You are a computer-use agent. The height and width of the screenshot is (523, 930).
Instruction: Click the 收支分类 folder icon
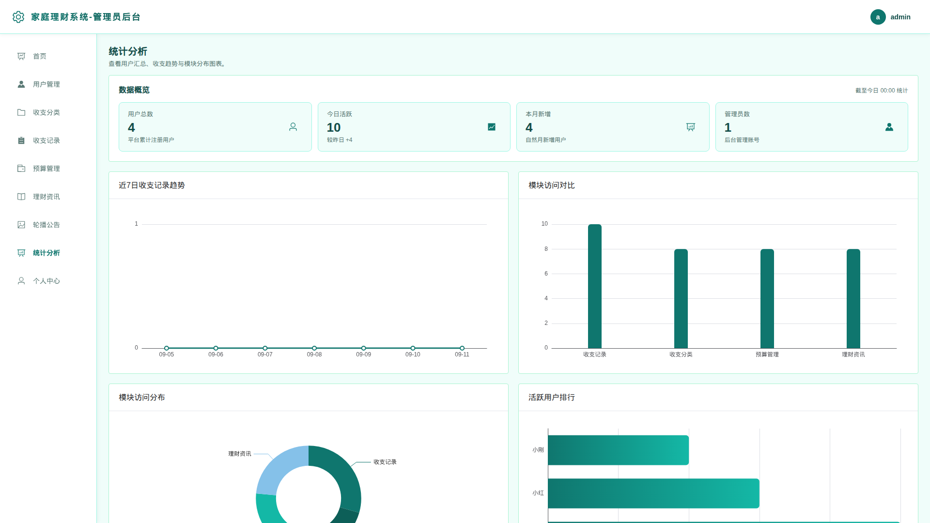point(21,112)
